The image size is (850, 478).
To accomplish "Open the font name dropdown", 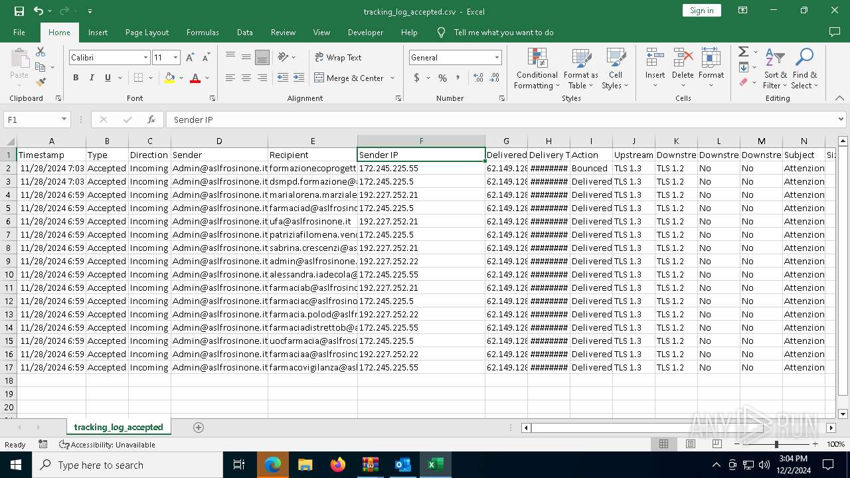I will pyautogui.click(x=145, y=58).
